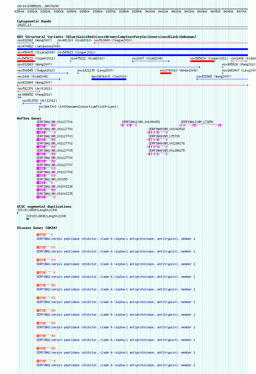Click the 94070k scale marker
The image size is (256, 374).
[x=242, y=11]
